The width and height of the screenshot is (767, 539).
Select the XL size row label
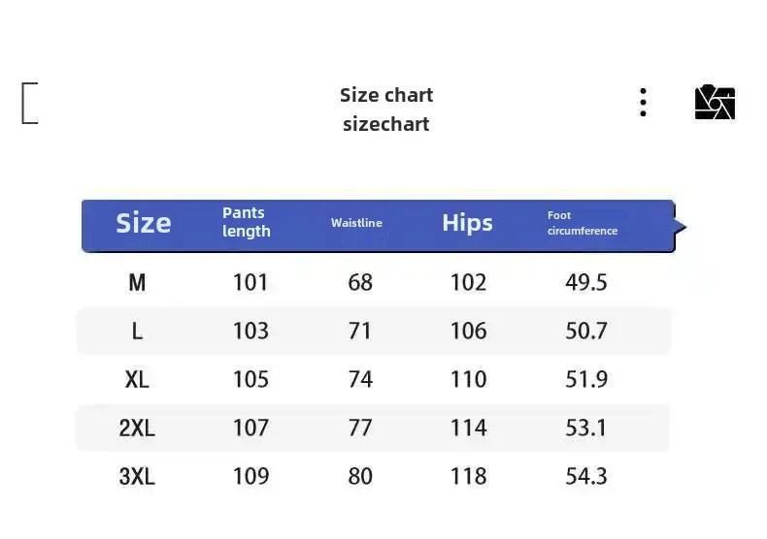pos(137,379)
